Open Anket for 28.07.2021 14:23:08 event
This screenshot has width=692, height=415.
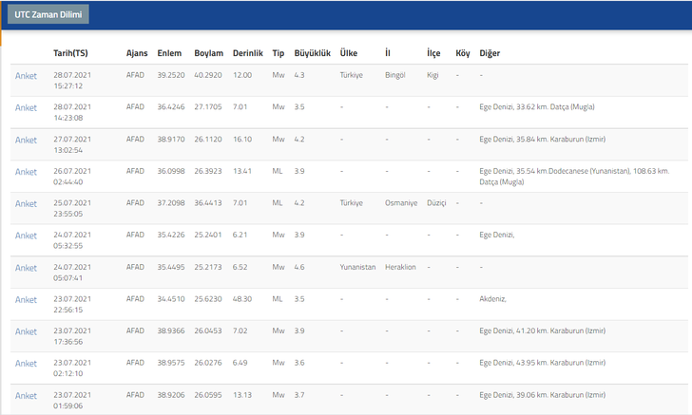26,107
